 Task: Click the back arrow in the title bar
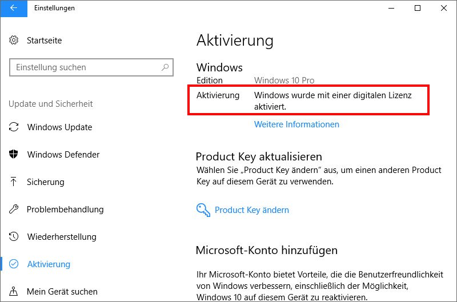tap(14, 8)
